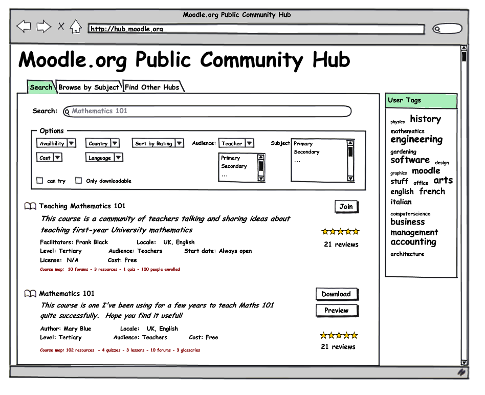
Task: Switch to the Browse by Subject tab
Action: pos(89,87)
